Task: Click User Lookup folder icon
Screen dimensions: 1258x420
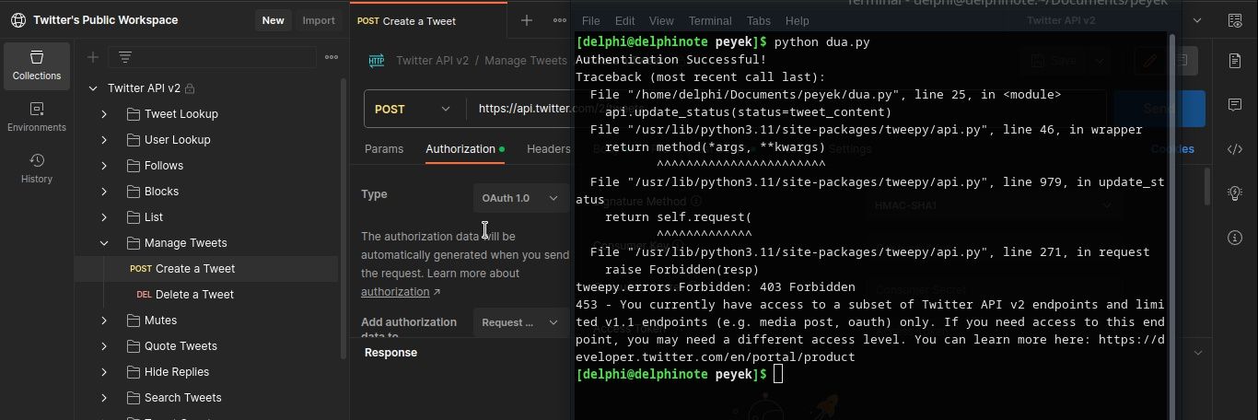Action: [x=133, y=140]
